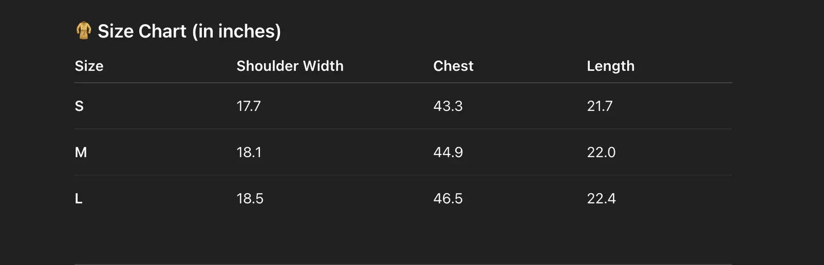Select the M size row label
Image resolution: width=824 pixels, height=265 pixels.
click(x=81, y=152)
